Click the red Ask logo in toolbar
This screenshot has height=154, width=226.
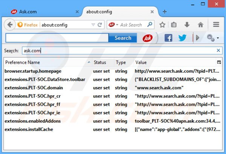(x=148, y=38)
